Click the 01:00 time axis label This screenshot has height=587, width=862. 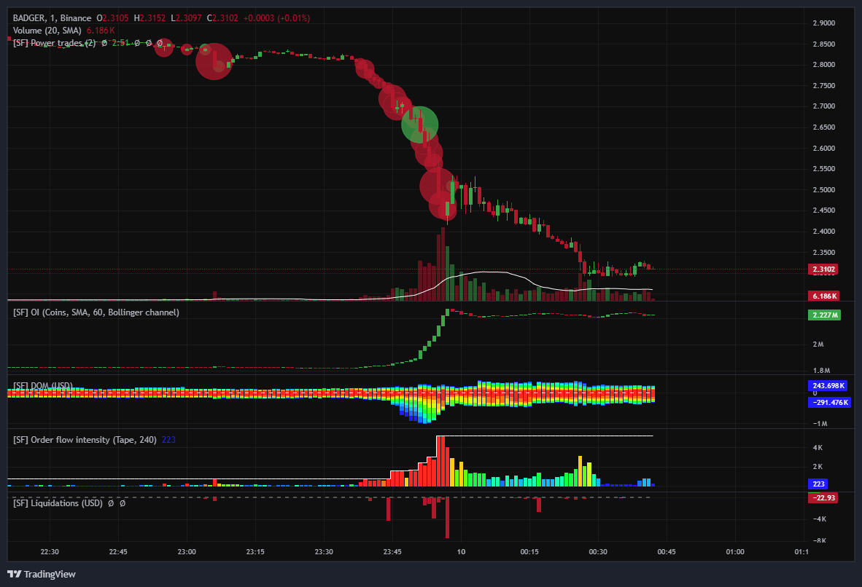[735, 552]
